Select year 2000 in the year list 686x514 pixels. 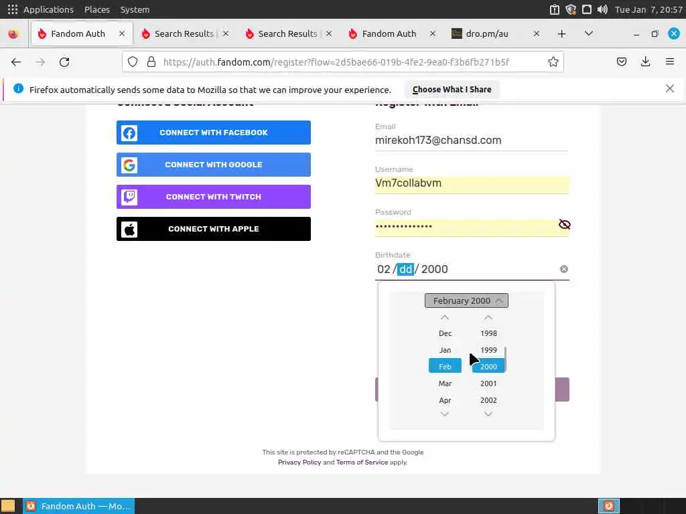click(x=488, y=367)
